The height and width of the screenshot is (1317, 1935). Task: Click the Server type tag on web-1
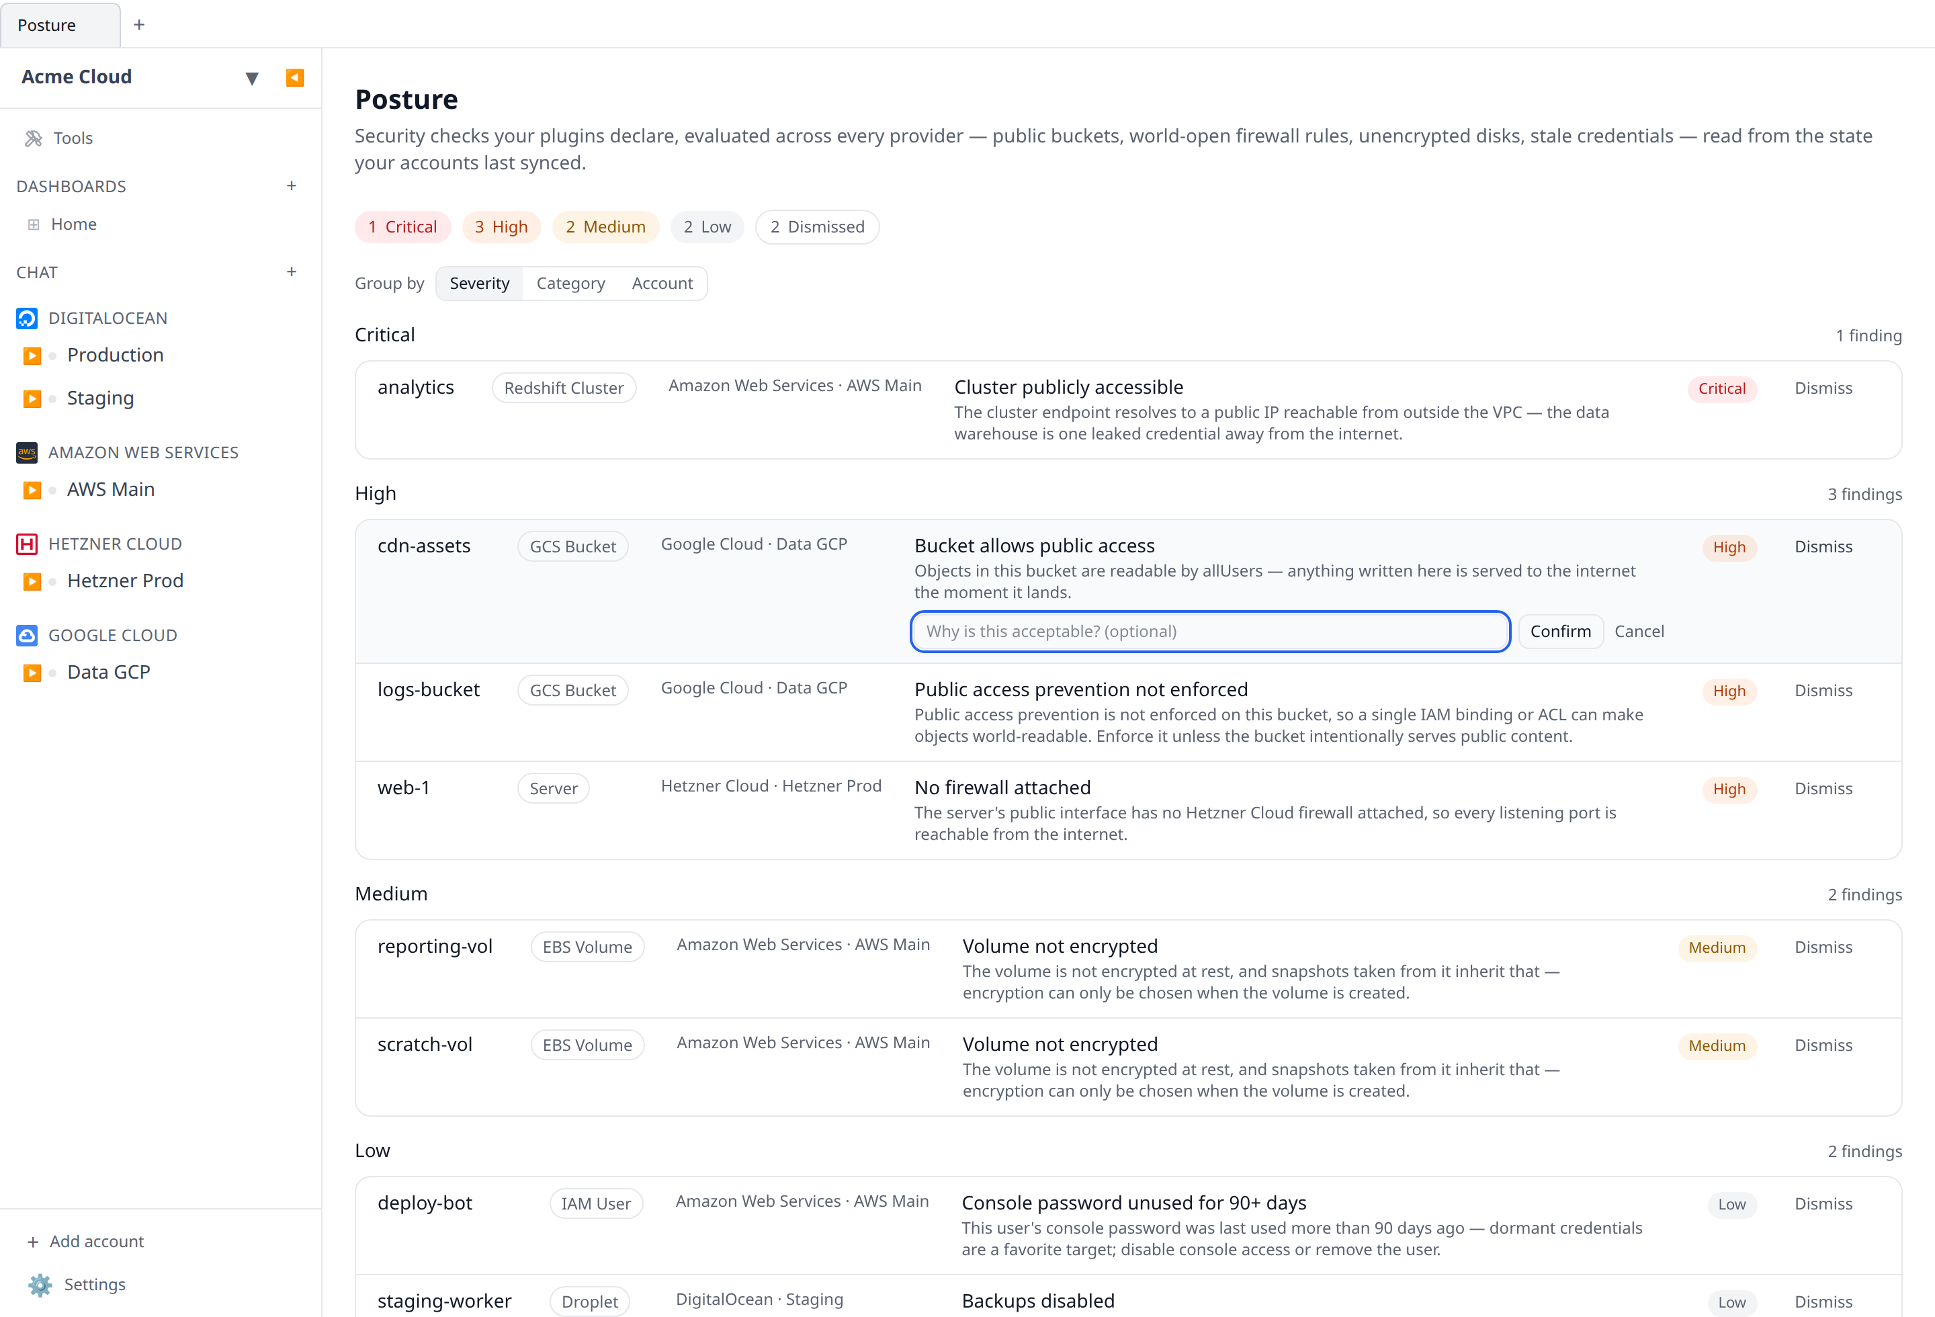tap(554, 790)
